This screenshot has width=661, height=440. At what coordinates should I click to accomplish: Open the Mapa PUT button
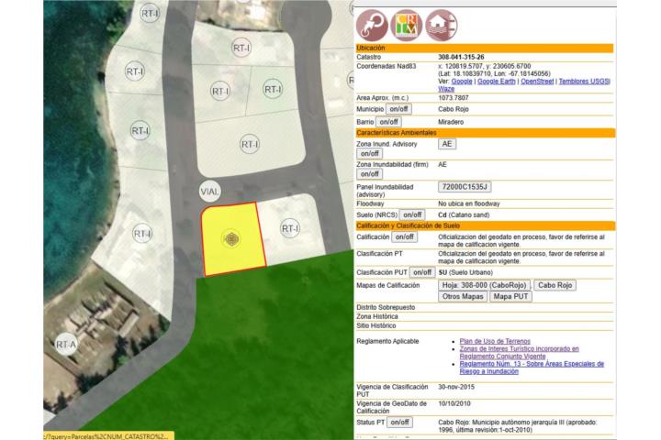510,297
